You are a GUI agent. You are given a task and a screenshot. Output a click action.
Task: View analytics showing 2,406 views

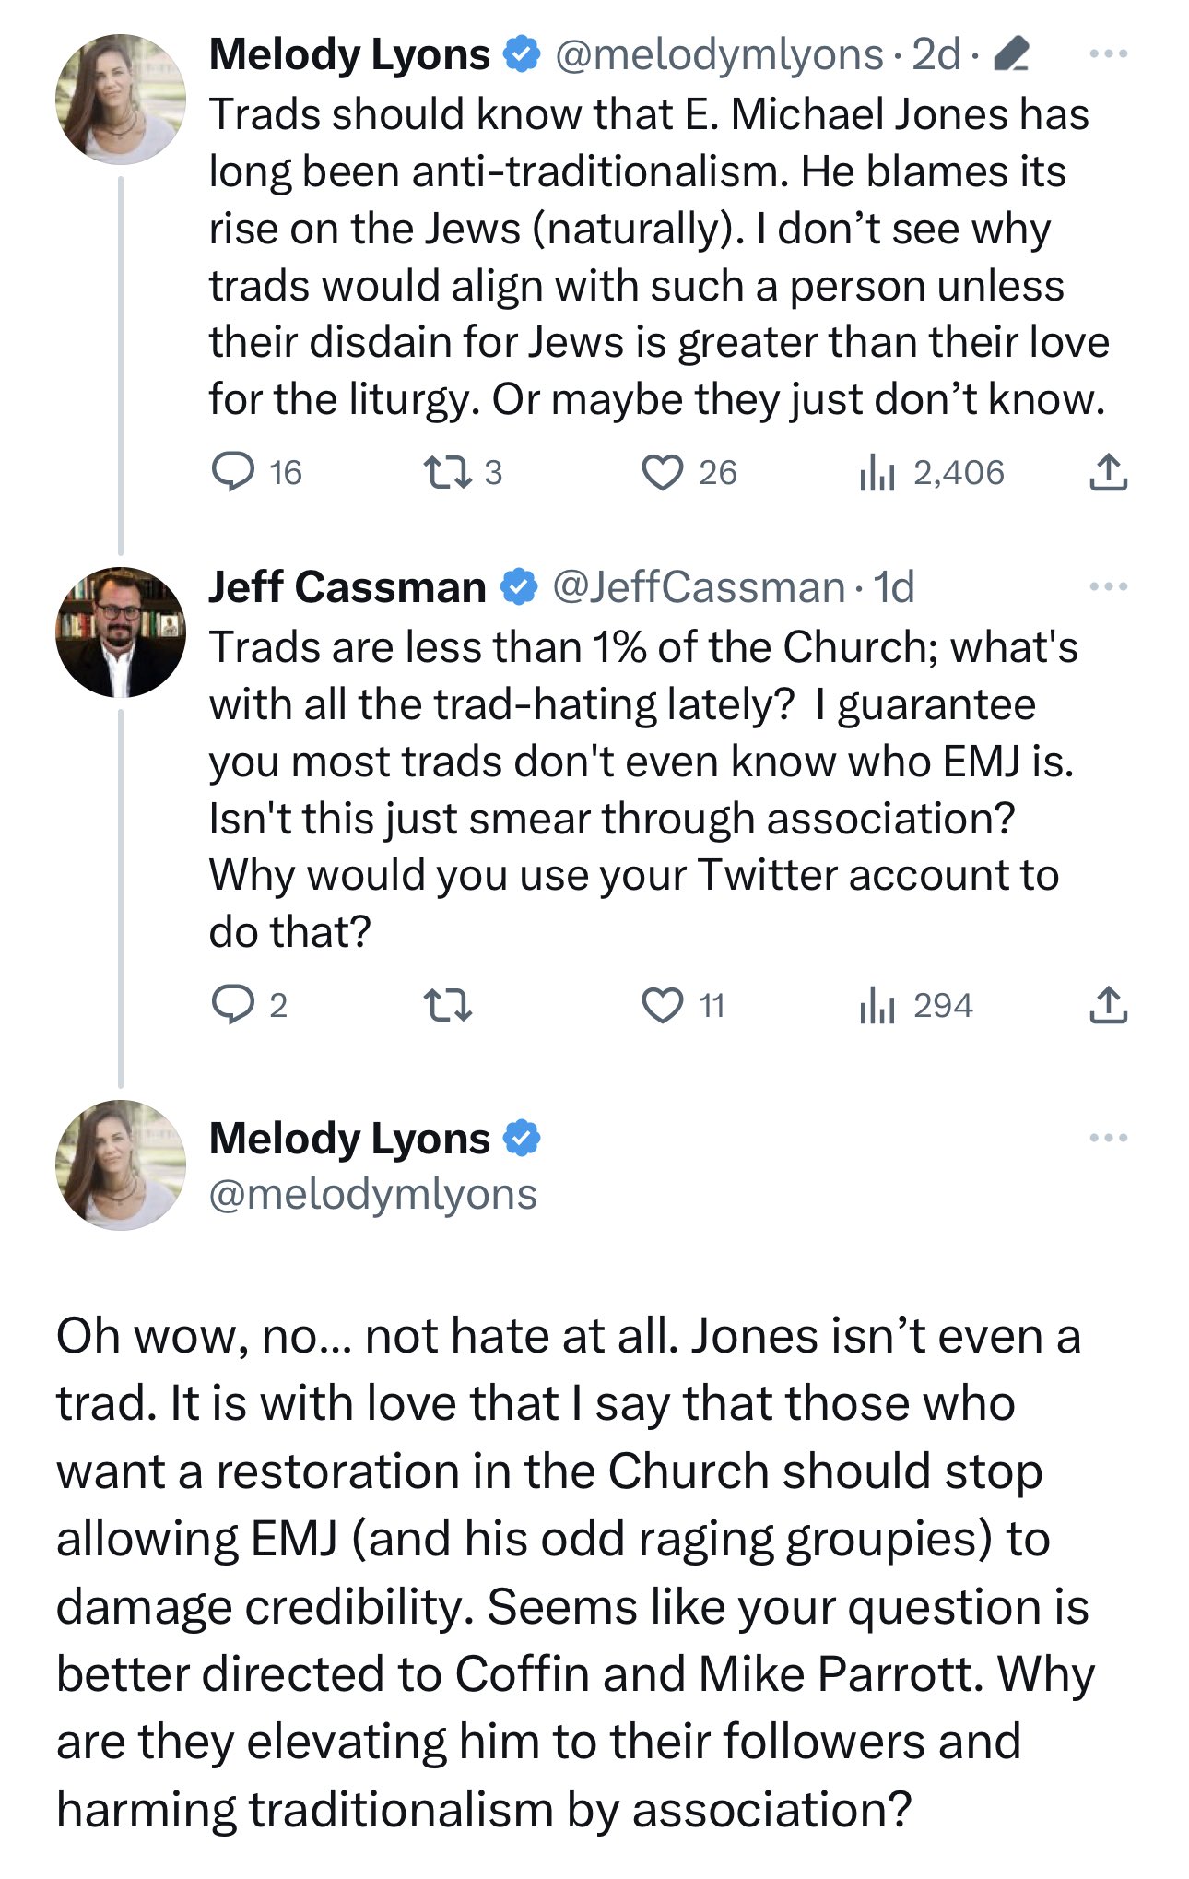[x=877, y=472]
